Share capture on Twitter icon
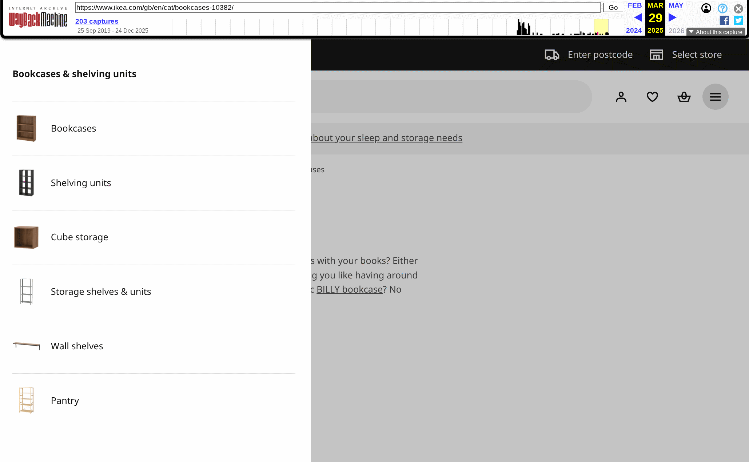 (x=738, y=21)
